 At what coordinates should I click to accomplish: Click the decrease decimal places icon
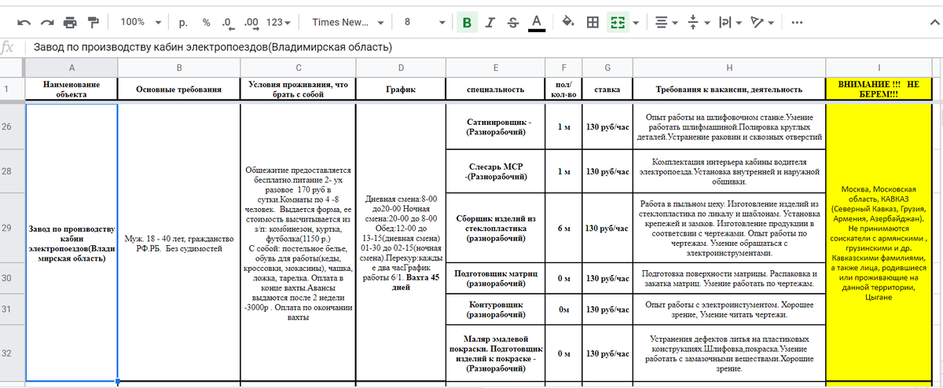(228, 22)
